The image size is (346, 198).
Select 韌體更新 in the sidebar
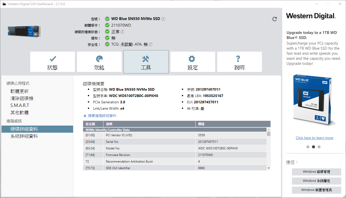(x=20, y=91)
